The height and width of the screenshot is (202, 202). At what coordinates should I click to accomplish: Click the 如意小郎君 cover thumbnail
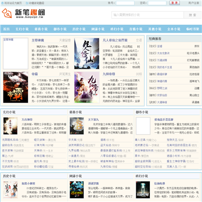[x=10, y=190]
